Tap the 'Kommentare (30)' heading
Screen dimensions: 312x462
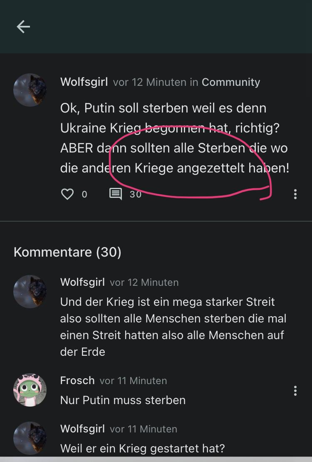point(67,252)
